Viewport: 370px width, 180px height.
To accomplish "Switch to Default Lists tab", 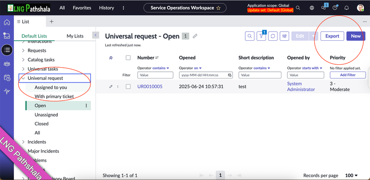I will pos(34,36).
